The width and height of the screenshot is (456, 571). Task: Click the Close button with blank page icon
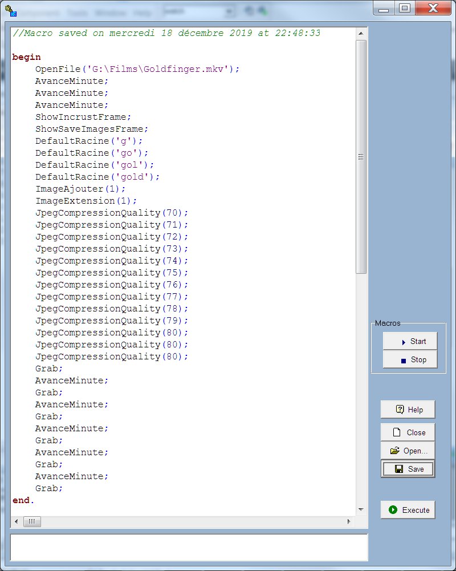pos(408,432)
